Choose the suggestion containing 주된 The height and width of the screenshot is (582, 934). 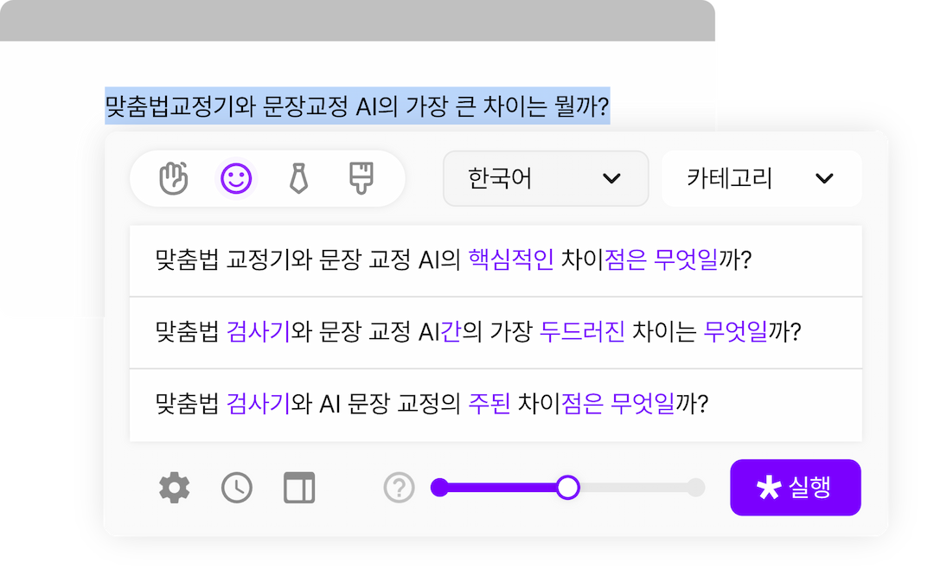pos(496,405)
